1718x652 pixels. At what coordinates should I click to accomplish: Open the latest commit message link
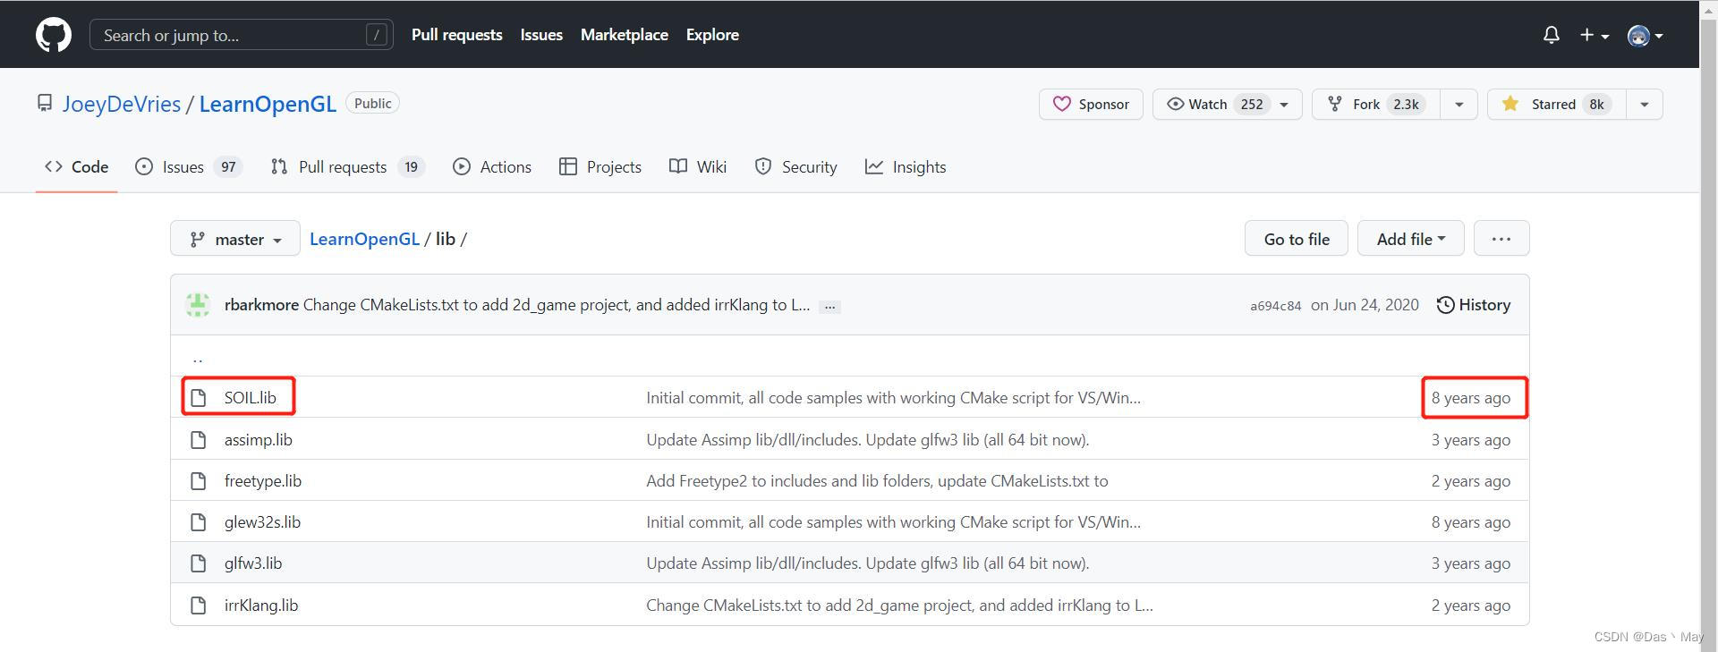point(557,305)
